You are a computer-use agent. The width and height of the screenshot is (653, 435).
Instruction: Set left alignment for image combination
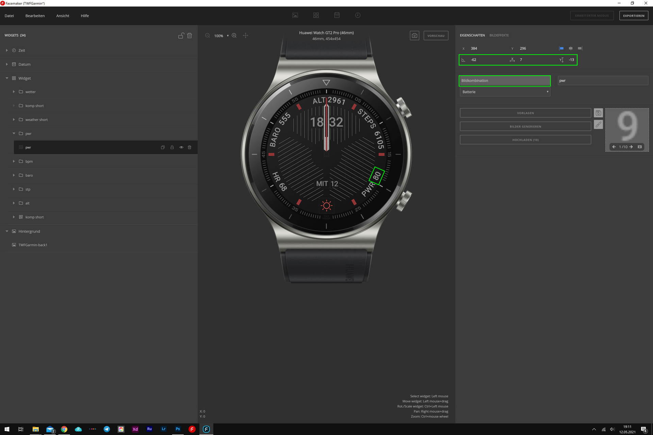tap(561, 48)
